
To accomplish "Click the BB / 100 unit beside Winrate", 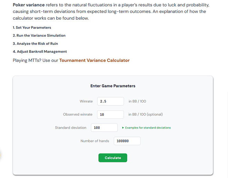I will coord(137,101).
